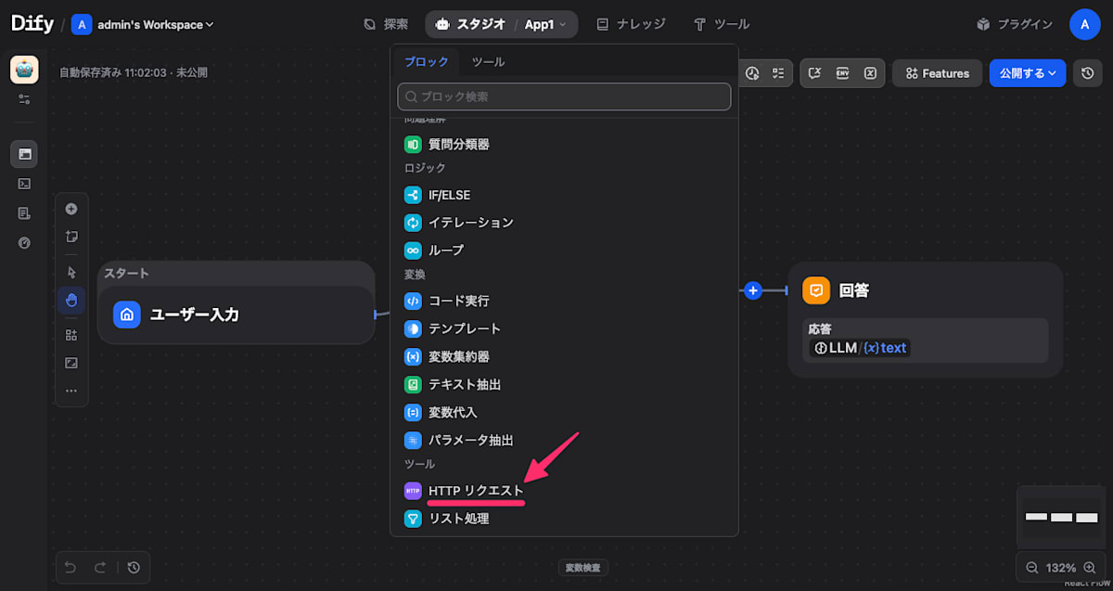Go to the 探索 tab
This screenshot has width=1113, height=591.
386,24
